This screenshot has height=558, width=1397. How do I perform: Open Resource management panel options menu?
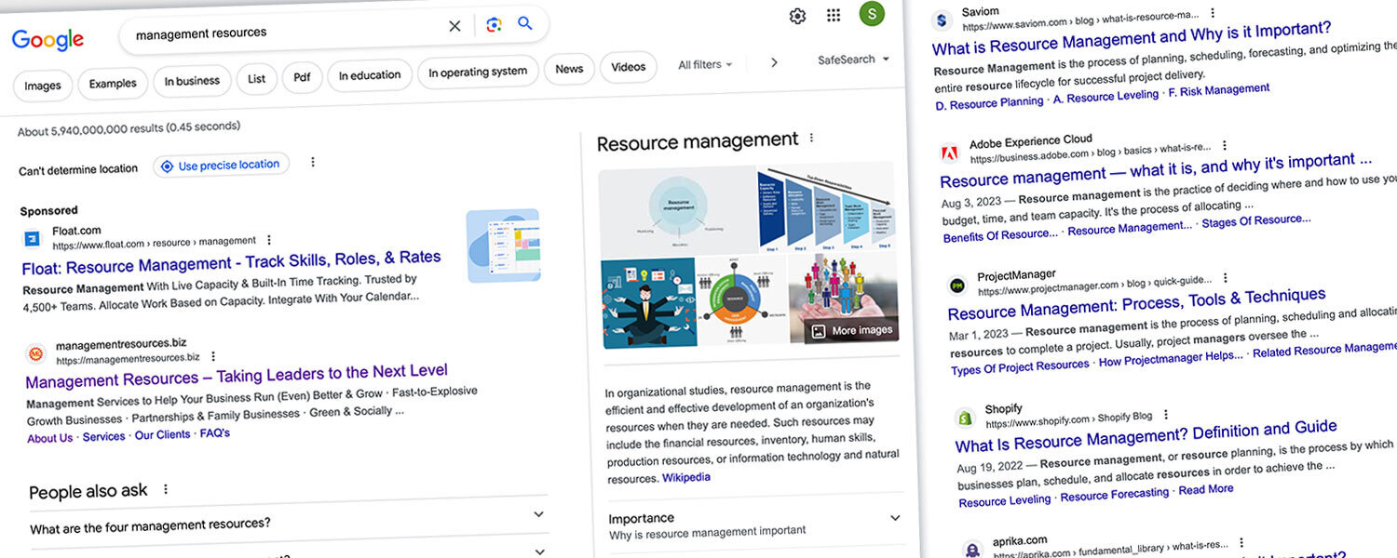811,138
